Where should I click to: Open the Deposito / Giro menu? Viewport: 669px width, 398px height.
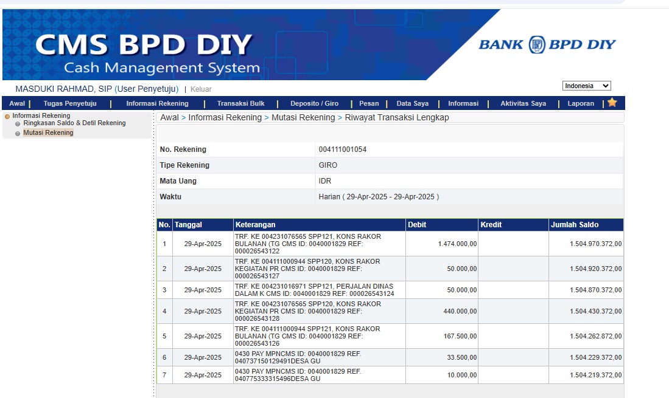click(315, 103)
